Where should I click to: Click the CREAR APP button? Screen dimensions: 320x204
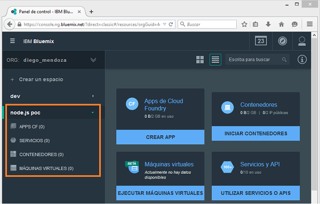(160, 137)
